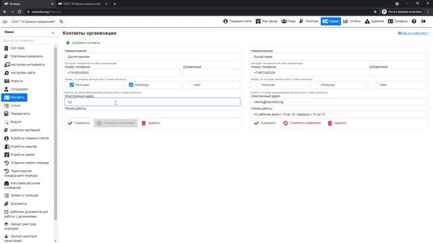This screenshot has height=243, width=433.
Task: Click the search magnifier icon beside the organization name
Action: pyautogui.click(x=62, y=22)
